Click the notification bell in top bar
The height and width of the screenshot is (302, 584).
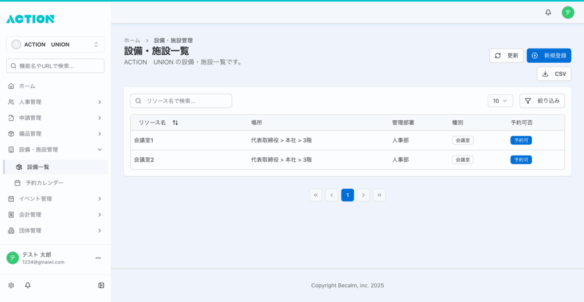click(548, 12)
